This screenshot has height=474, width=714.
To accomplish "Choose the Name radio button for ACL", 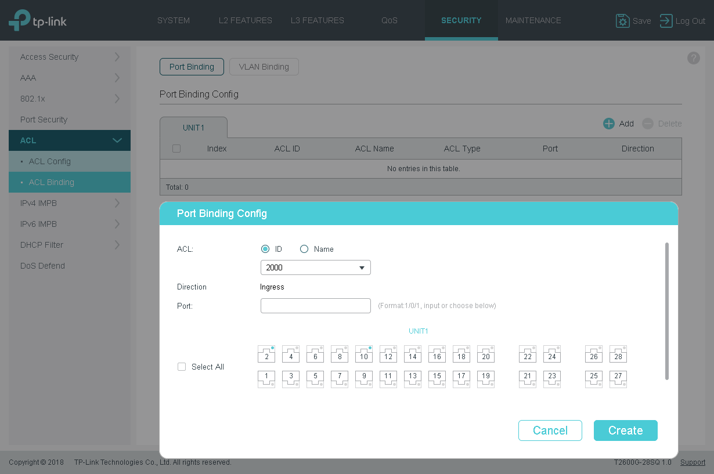I will 304,249.
